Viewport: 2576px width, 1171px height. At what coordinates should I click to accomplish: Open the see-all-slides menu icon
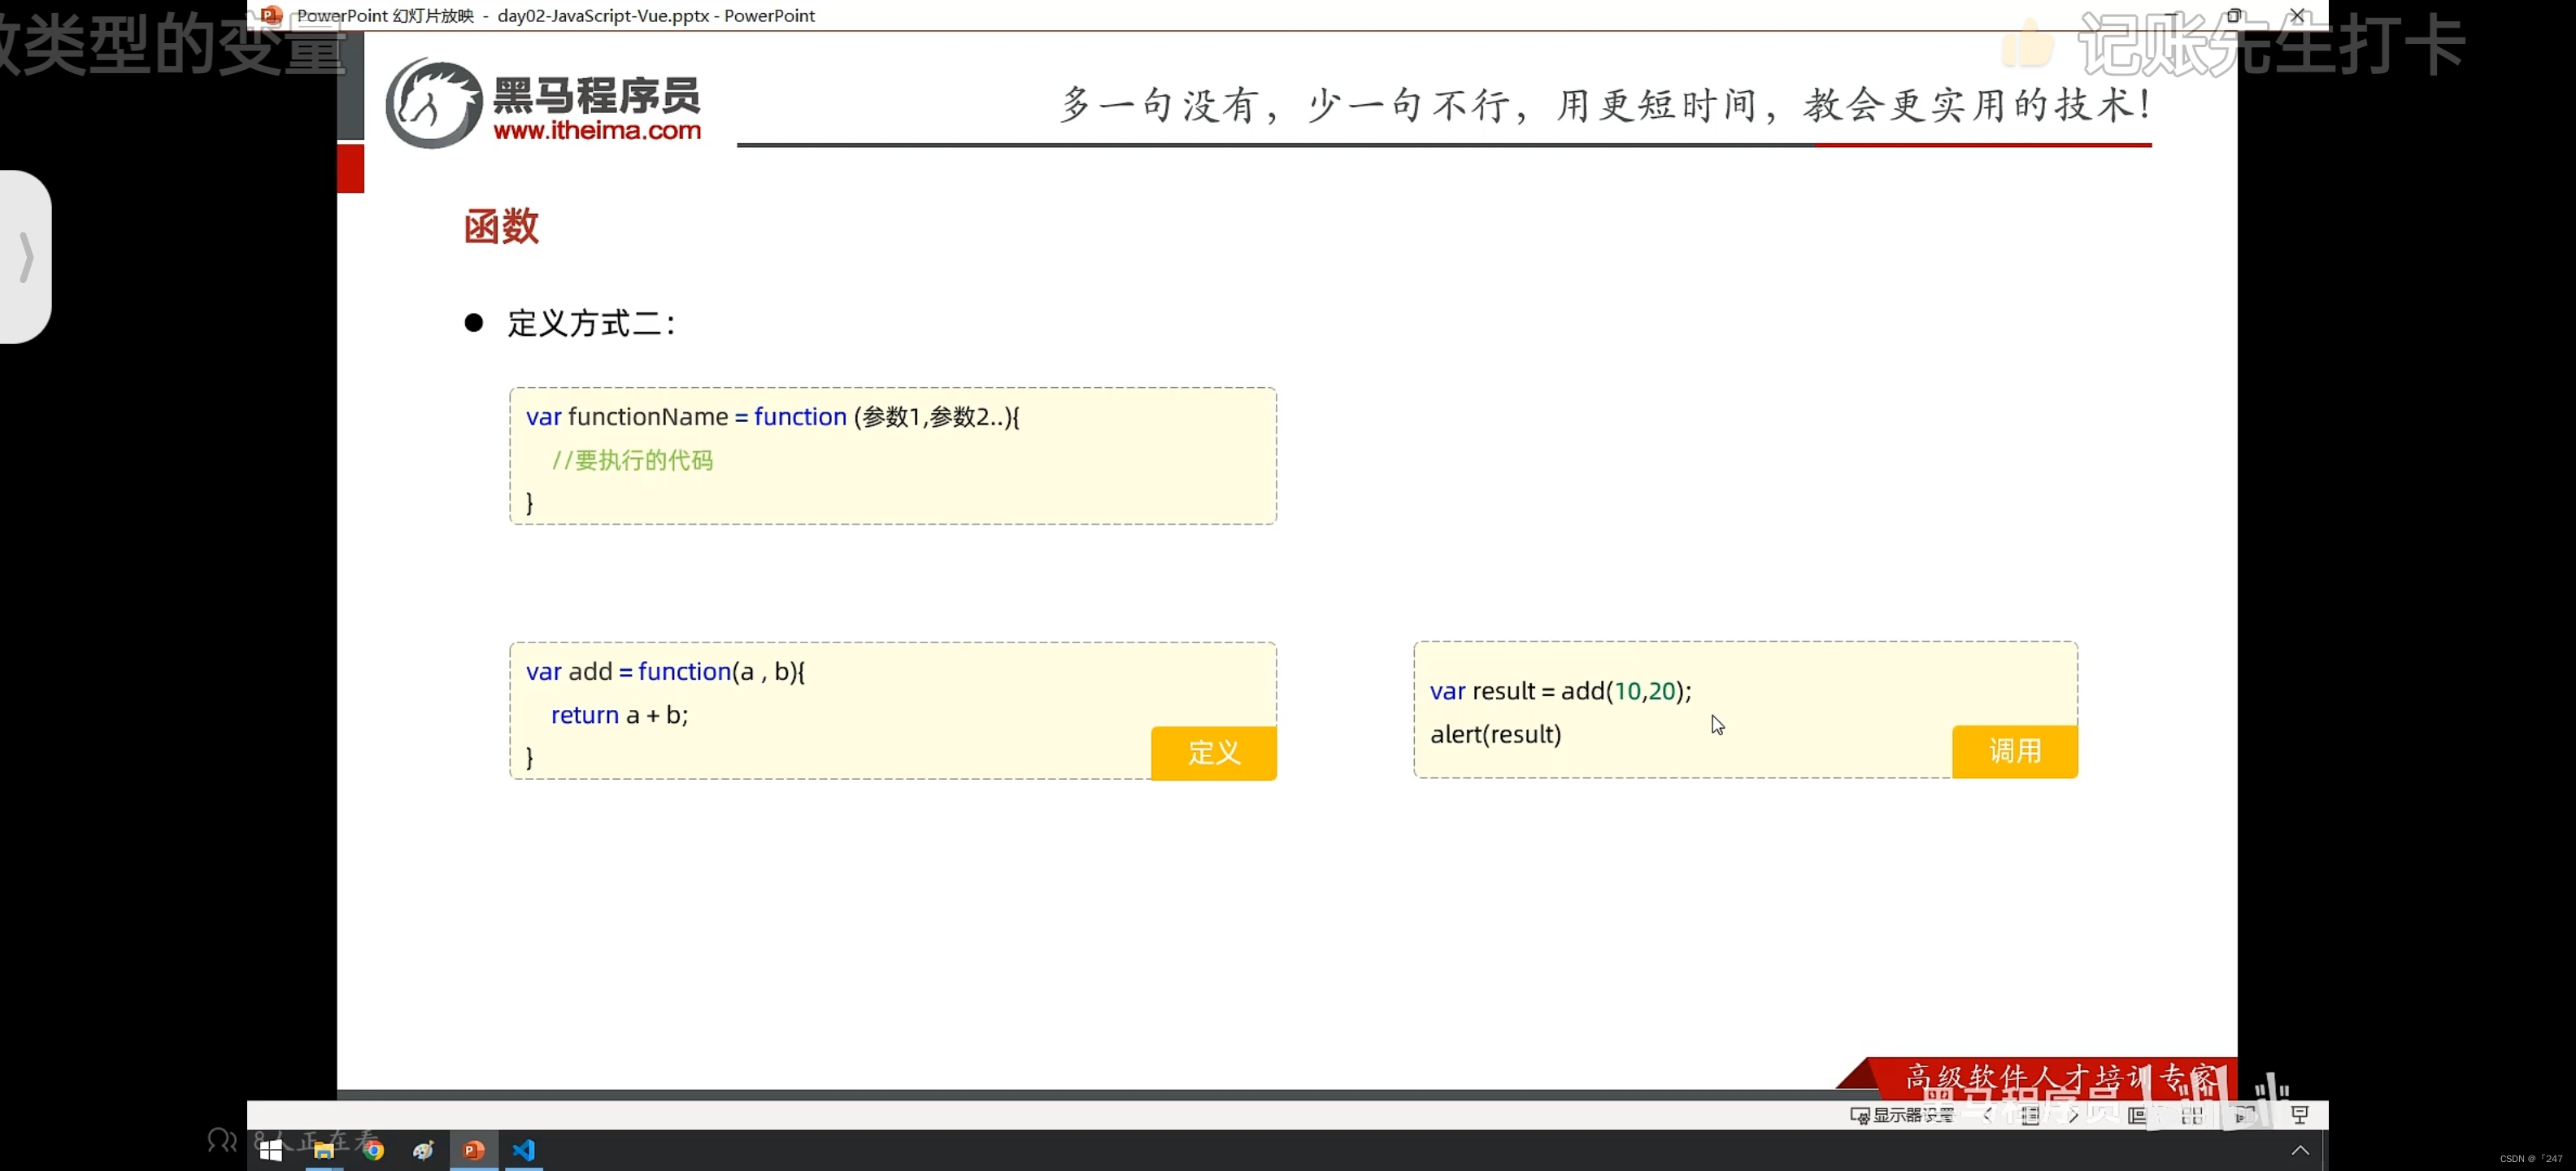(2030, 1115)
